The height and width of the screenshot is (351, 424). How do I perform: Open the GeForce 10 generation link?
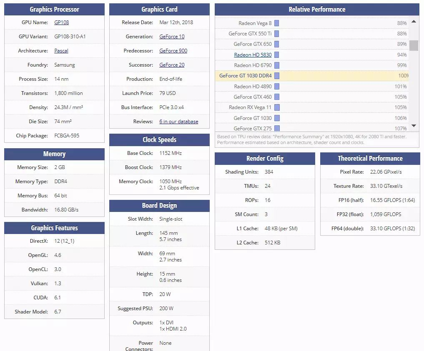(x=172, y=37)
